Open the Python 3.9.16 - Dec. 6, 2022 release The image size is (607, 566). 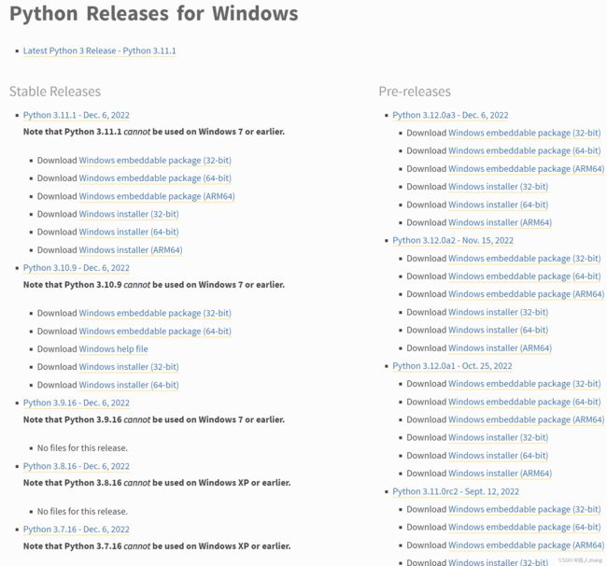click(x=77, y=403)
